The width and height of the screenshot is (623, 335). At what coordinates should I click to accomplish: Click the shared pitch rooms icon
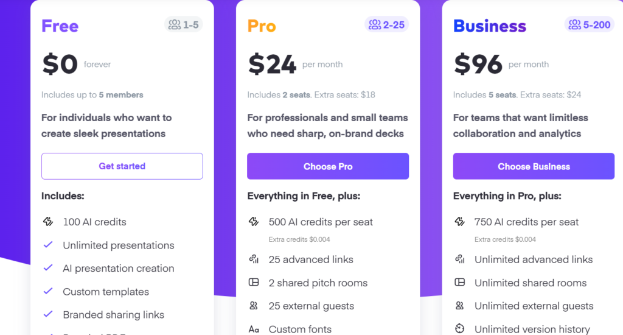(254, 283)
